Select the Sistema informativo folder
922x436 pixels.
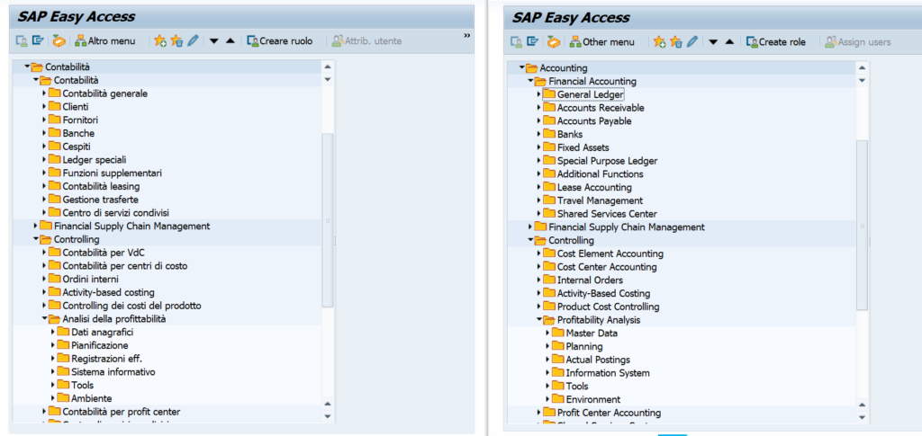pos(113,371)
